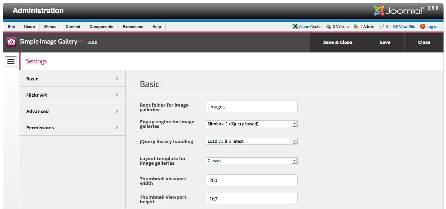The width and height of the screenshot is (446, 209).
Task: Click the Simple Image Gallery camera icon
Action: pyautogui.click(x=11, y=42)
